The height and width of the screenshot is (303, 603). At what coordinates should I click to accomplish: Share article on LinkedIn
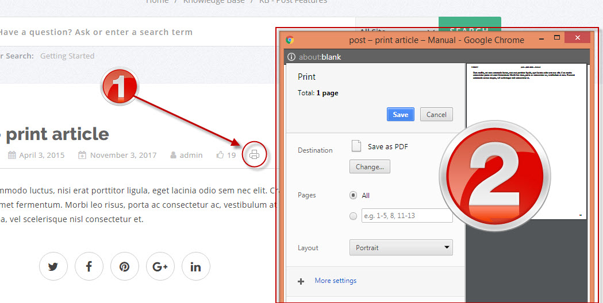tap(196, 266)
